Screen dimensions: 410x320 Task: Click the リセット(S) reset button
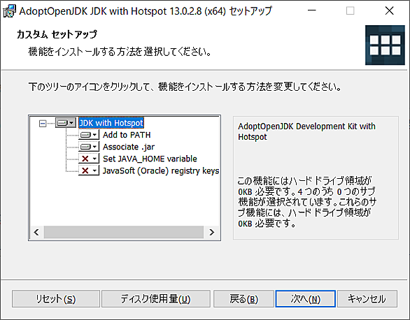click(56, 299)
